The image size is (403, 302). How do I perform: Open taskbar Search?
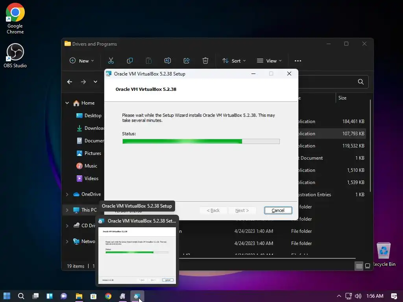coord(21,296)
